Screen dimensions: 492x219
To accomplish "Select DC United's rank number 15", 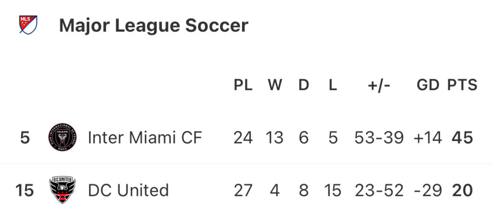I will click(25, 191).
